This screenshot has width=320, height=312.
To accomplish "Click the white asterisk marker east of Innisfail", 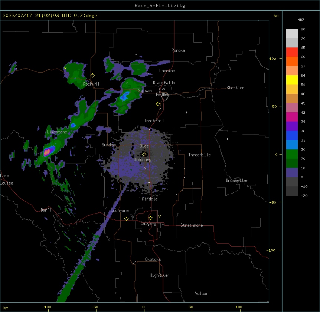I will click(x=186, y=112).
